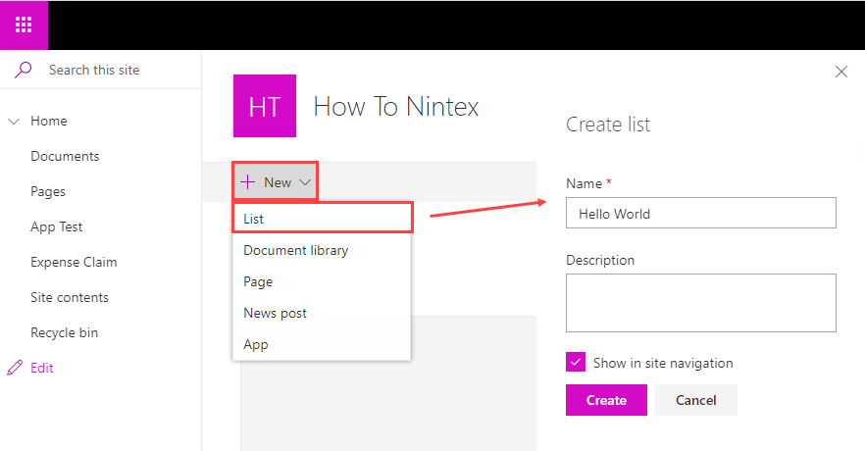
Task: Open the Recycle bin link
Action: pyautogui.click(x=65, y=333)
